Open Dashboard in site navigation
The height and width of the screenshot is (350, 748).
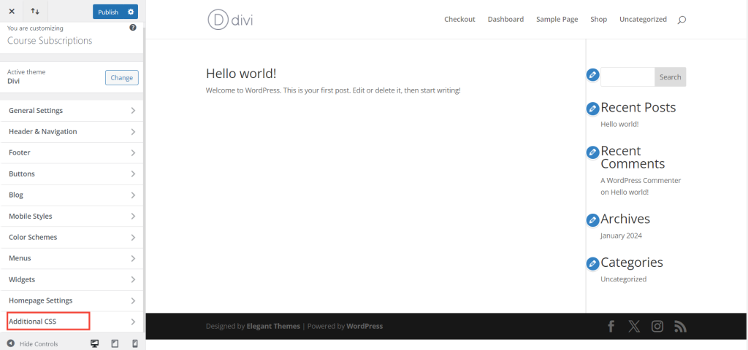point(505,20)
